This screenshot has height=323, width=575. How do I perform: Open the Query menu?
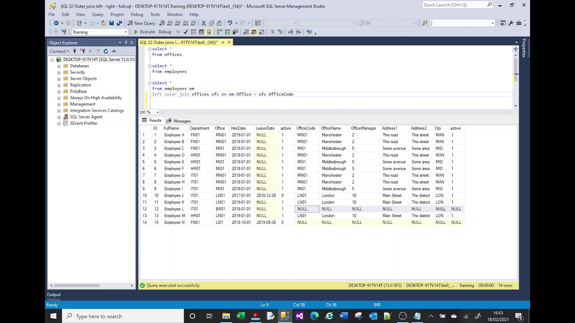point(97,14)
